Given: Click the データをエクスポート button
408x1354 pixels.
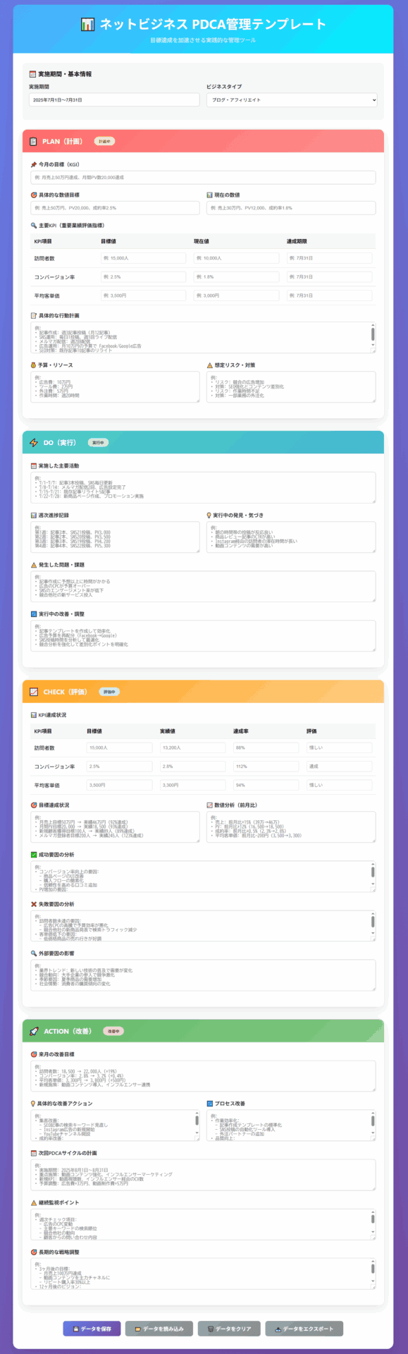Looking at the screenshot, I should tap(304, 1329).
